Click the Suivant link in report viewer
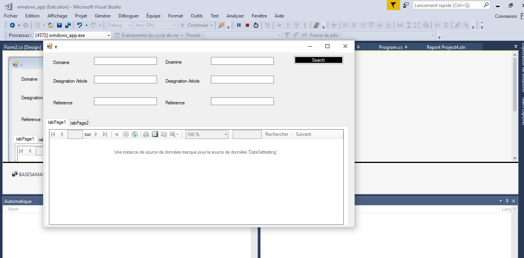The width and height of the screenshot is (524, 258). [303, 134]
